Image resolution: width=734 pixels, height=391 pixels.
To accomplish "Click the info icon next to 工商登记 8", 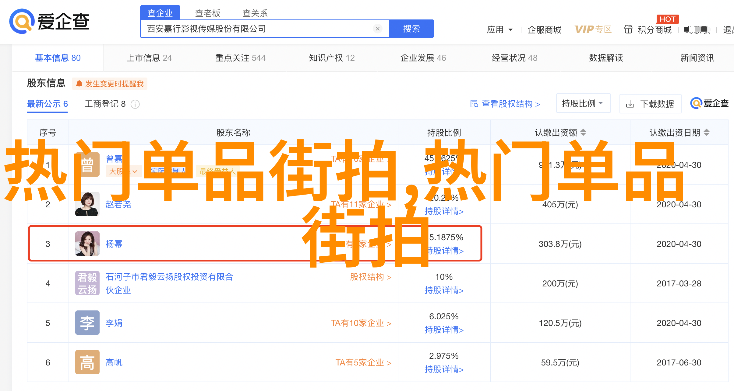I will click(135, 104).
